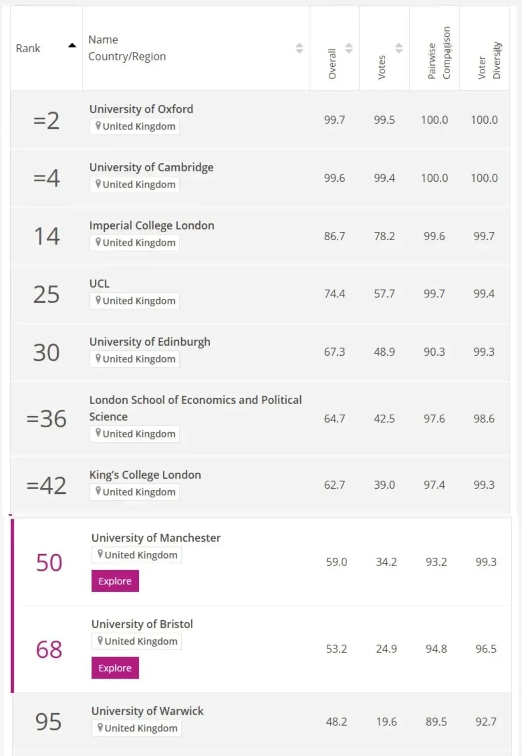
Task: Click location pin for University of Oxford
Action: [98, 126]
